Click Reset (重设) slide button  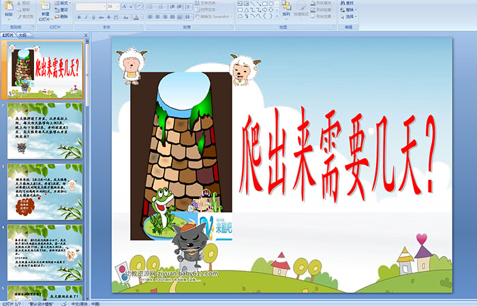coord(61,10)
